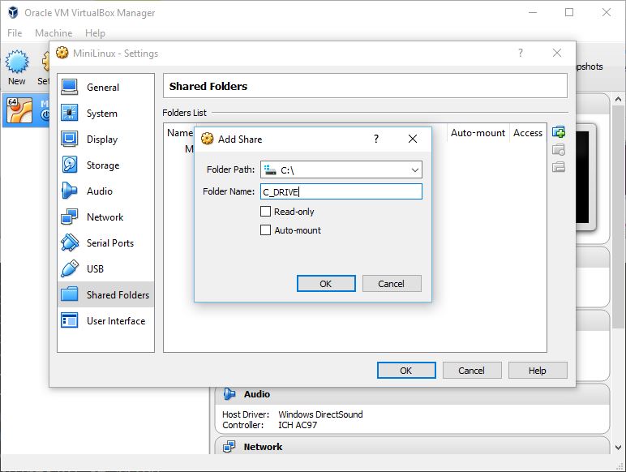Screen dimensions: 626x472
Task: Open User Interface settings icon
Action: click(x=70, y=320)
